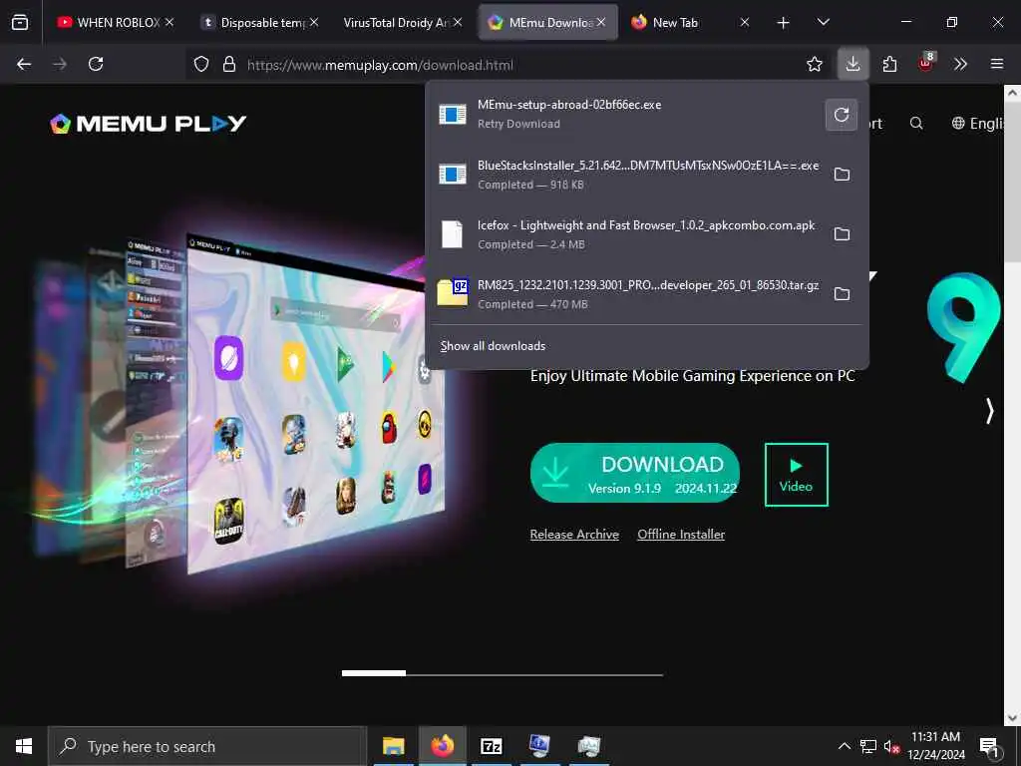Open Firefox View icon in tab strip
The width and height of the screenshot is (1021, 766).
20,22
